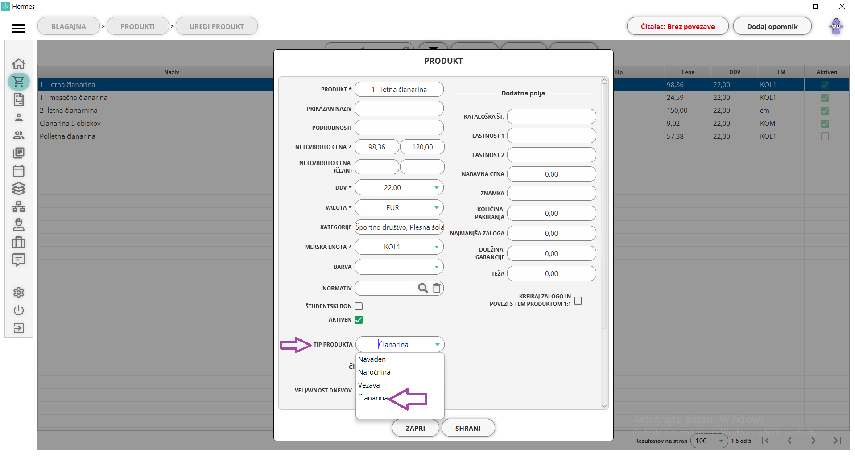Go to Produkti breadcrumb
Viewport: 855px width, 458px height.
pos(138,26)
